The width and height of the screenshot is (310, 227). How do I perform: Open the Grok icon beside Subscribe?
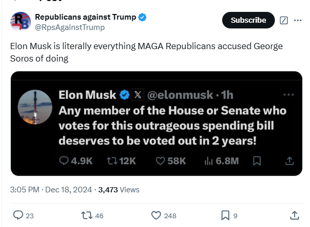pyautogui.click(x=283, y=21)
